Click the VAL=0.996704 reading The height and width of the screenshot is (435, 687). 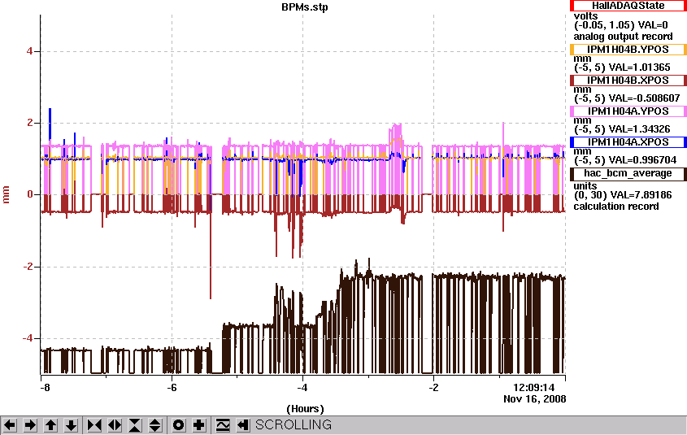coord(642,160)
